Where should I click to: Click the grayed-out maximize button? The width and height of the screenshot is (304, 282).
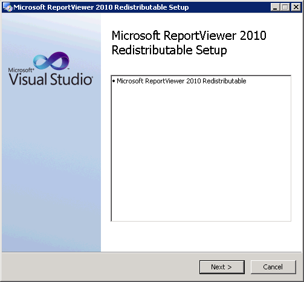coord(285,7)
